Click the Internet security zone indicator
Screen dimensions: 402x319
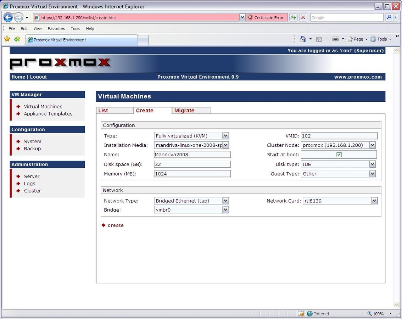[x=318, y=314]
